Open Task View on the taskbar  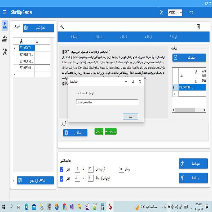pyautogui.click(x=19, y=207)
